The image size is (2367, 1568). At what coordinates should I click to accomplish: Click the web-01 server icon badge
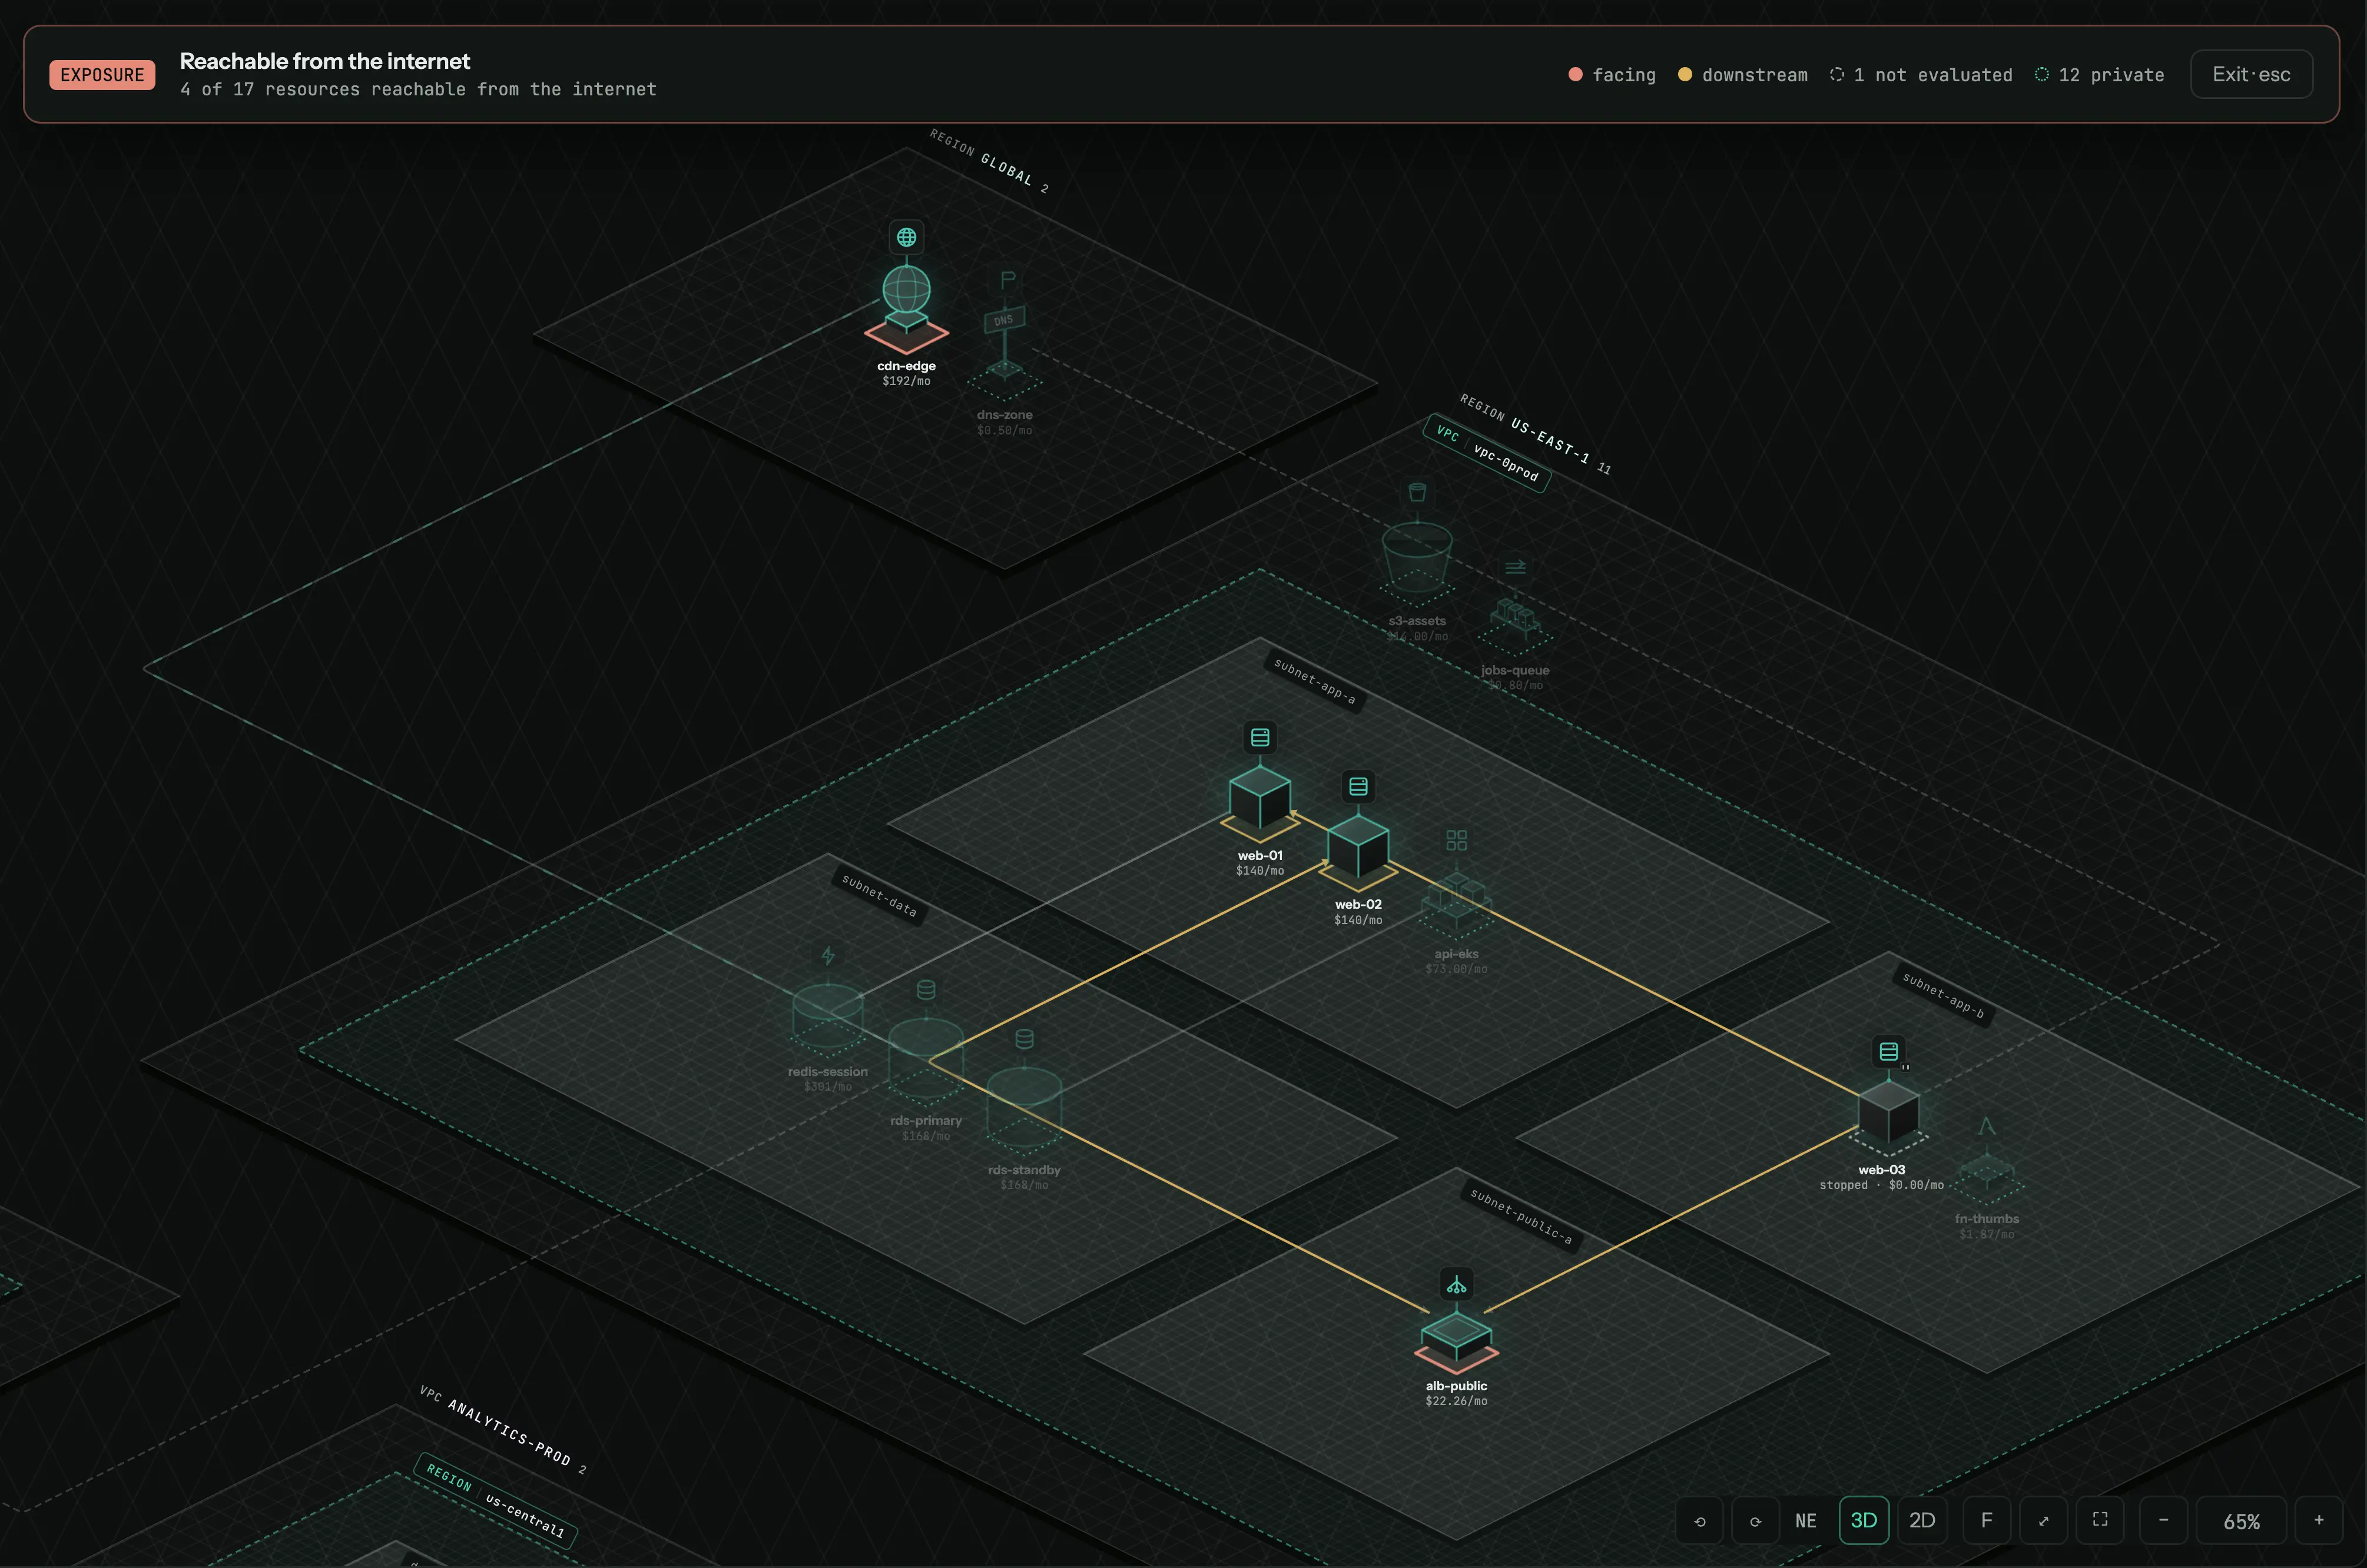(x=1259, y=737)
